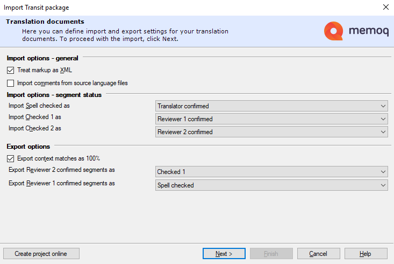The width and height of the screenshot is (394, 264).
Task: Click the Import options - general header
Action: [x=42, y=58]
